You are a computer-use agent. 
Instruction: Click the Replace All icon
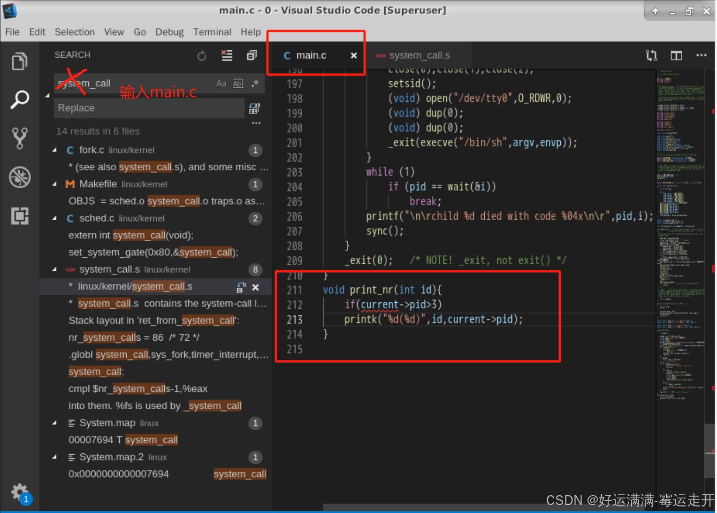[x=254, y=108]
